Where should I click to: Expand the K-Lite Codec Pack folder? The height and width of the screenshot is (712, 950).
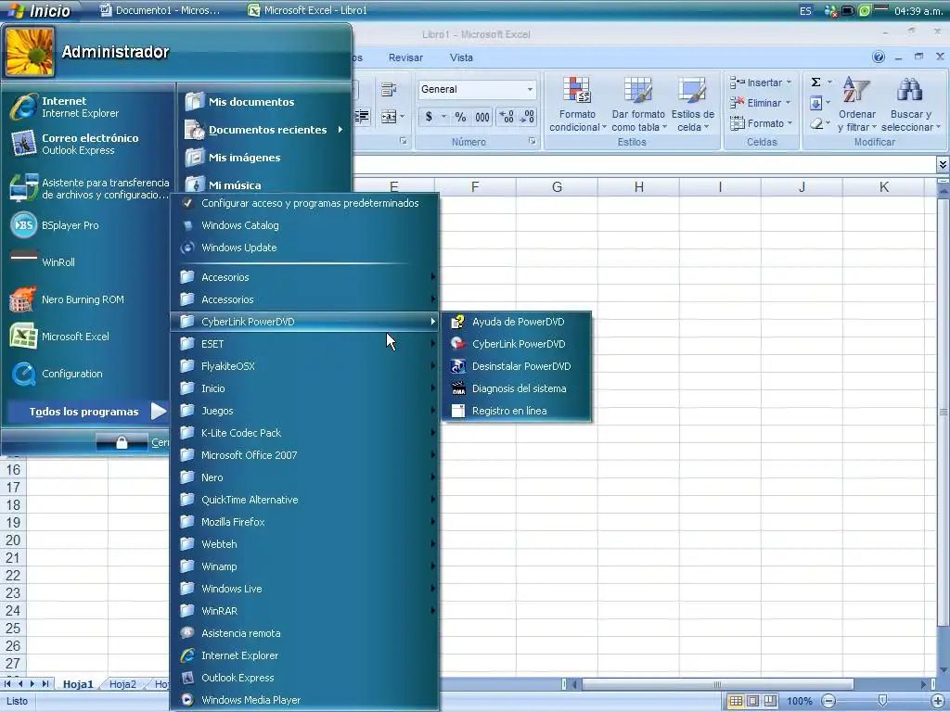click(304, 433)
